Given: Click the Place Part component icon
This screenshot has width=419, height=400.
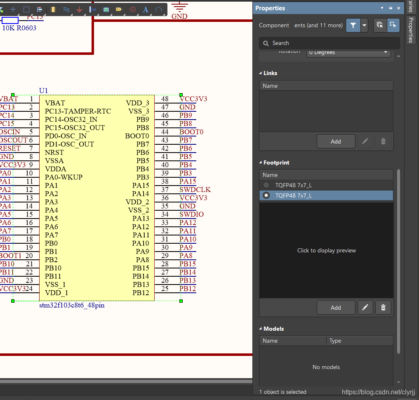Looking at the screenshot, I should tap(53, 9).
